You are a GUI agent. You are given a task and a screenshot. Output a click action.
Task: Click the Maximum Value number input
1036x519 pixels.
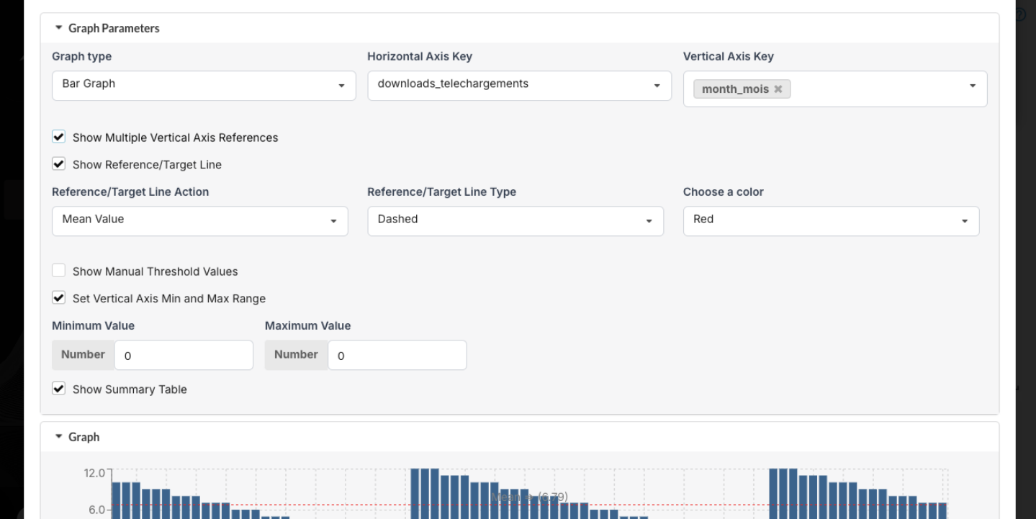[x=396, y=354]
